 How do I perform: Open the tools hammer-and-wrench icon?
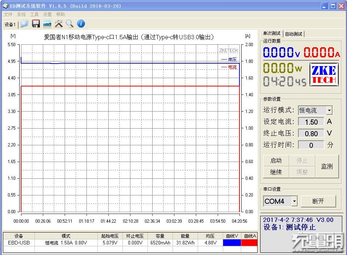click(x=58, y=24)
